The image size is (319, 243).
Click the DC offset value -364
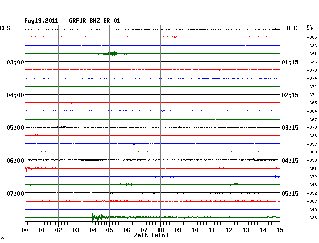pos(312,111)
